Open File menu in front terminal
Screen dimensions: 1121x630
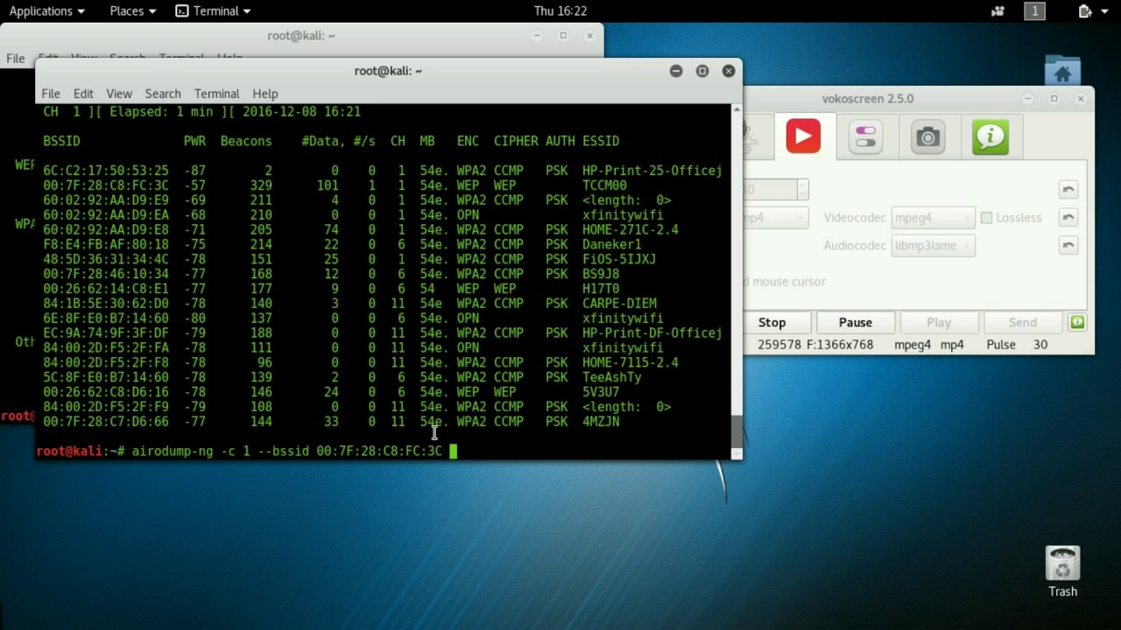pos(51,94)
